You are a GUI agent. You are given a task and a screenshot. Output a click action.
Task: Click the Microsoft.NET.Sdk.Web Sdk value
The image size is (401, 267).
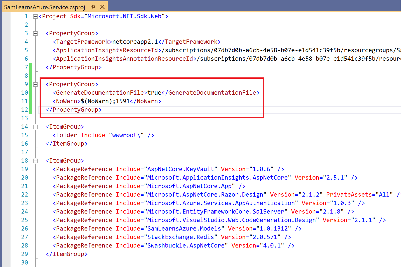tap(124, 16)
